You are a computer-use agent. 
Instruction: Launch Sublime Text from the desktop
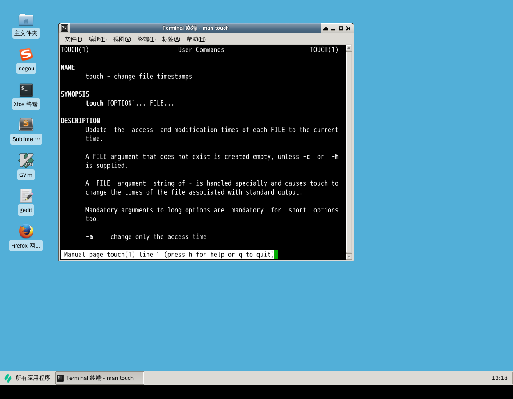26,125
